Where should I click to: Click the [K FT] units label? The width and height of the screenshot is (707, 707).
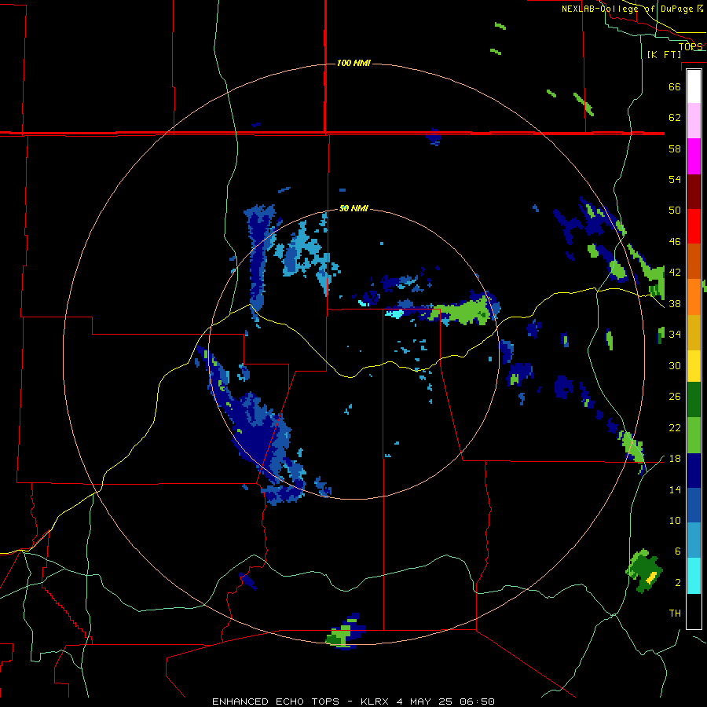664,54
